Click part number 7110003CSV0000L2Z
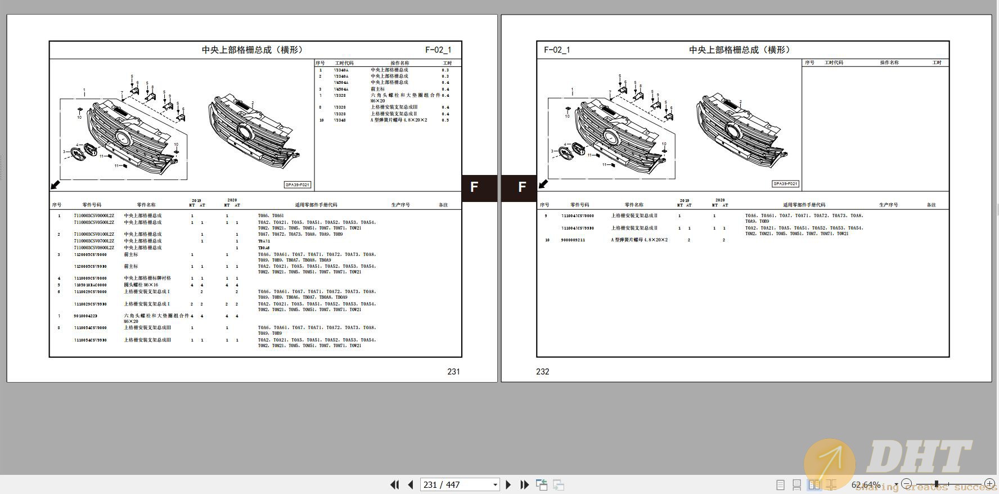This screenshot has height=494, width=999. pyautogui.click(x=94, y=215)
